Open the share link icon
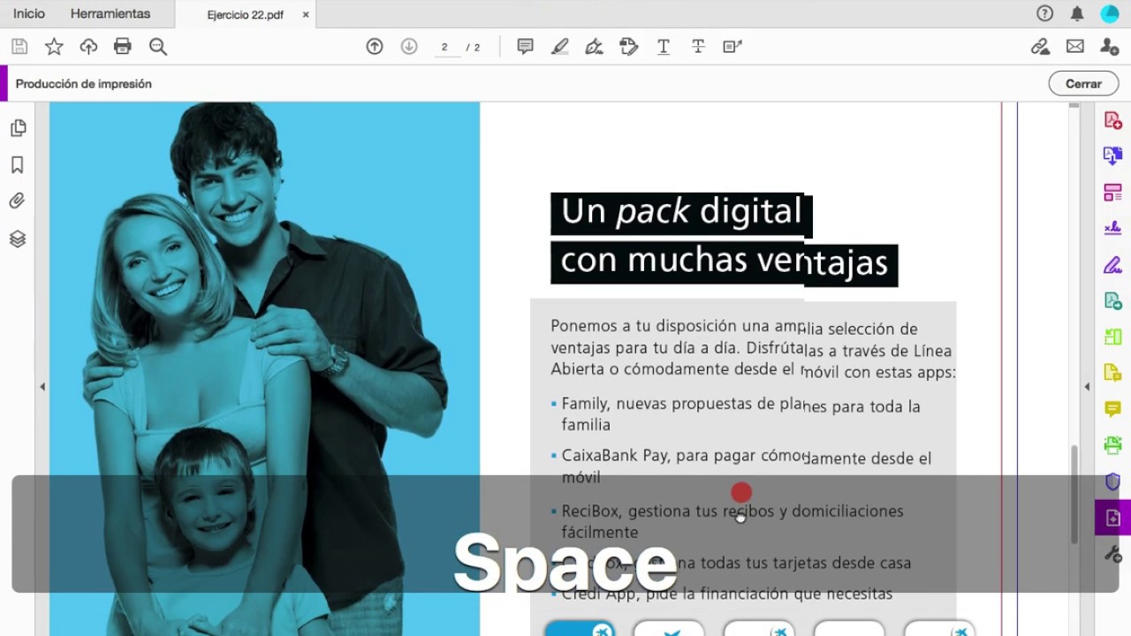 [1041, 47]
